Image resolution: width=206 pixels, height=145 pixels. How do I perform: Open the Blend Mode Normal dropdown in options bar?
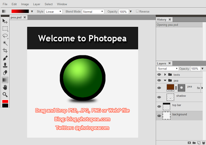(93, 12)
